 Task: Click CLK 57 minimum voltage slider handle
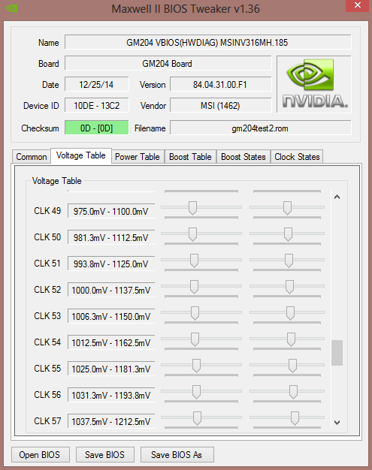point(197,418)
